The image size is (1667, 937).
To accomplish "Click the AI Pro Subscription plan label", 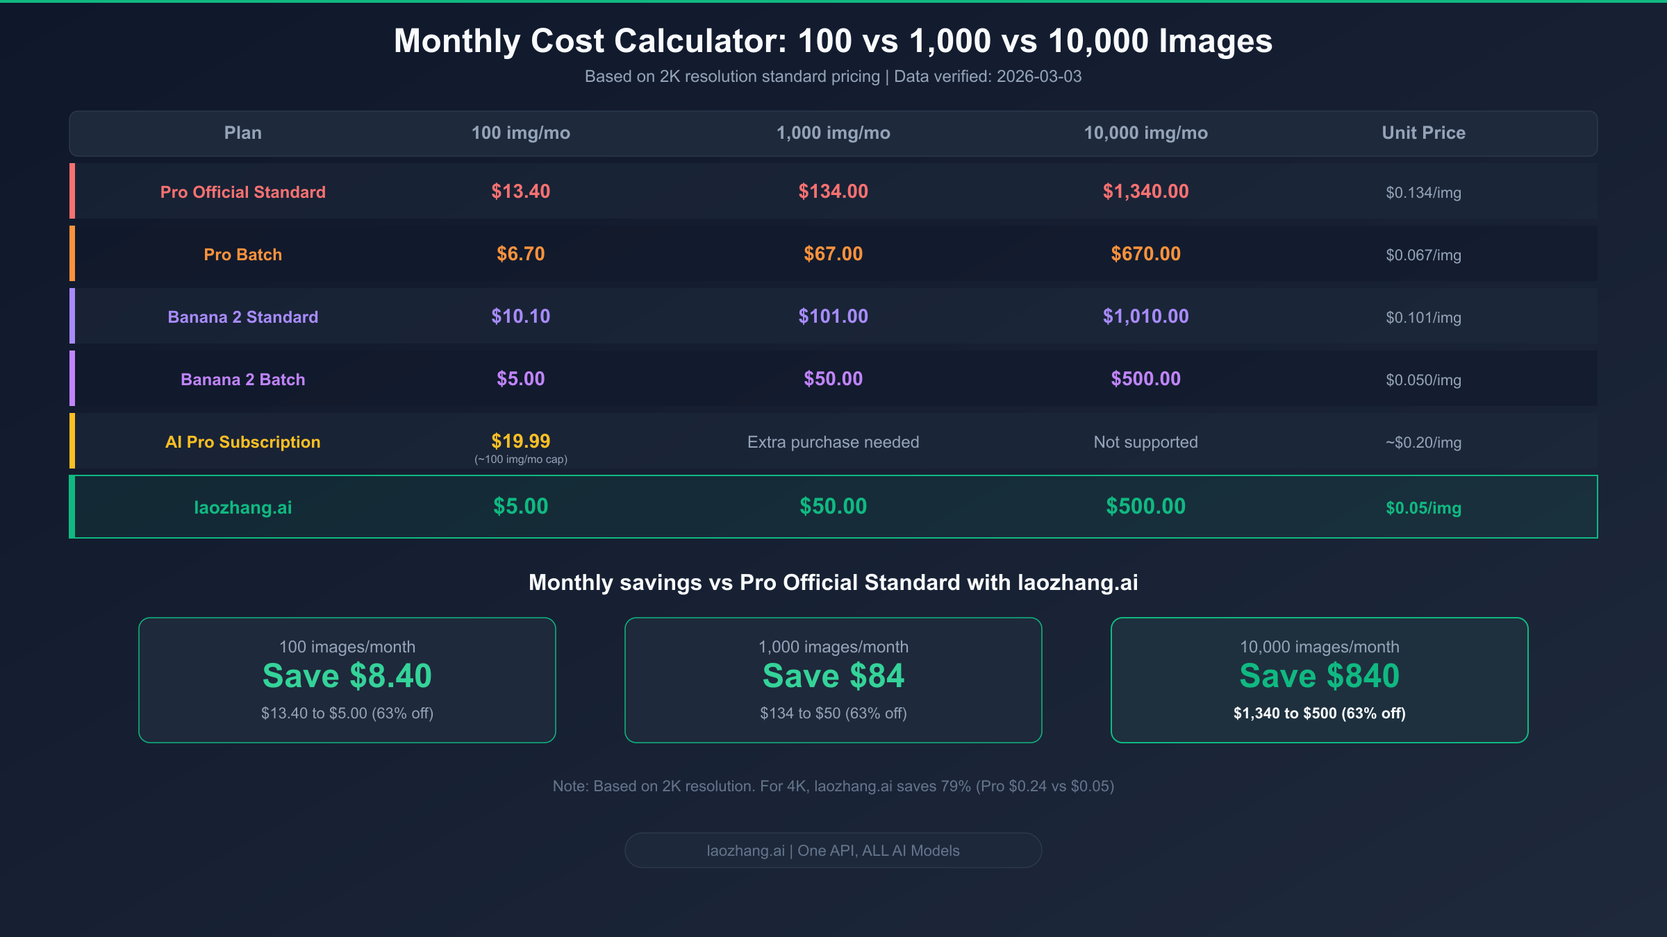I will coord(242,441).
